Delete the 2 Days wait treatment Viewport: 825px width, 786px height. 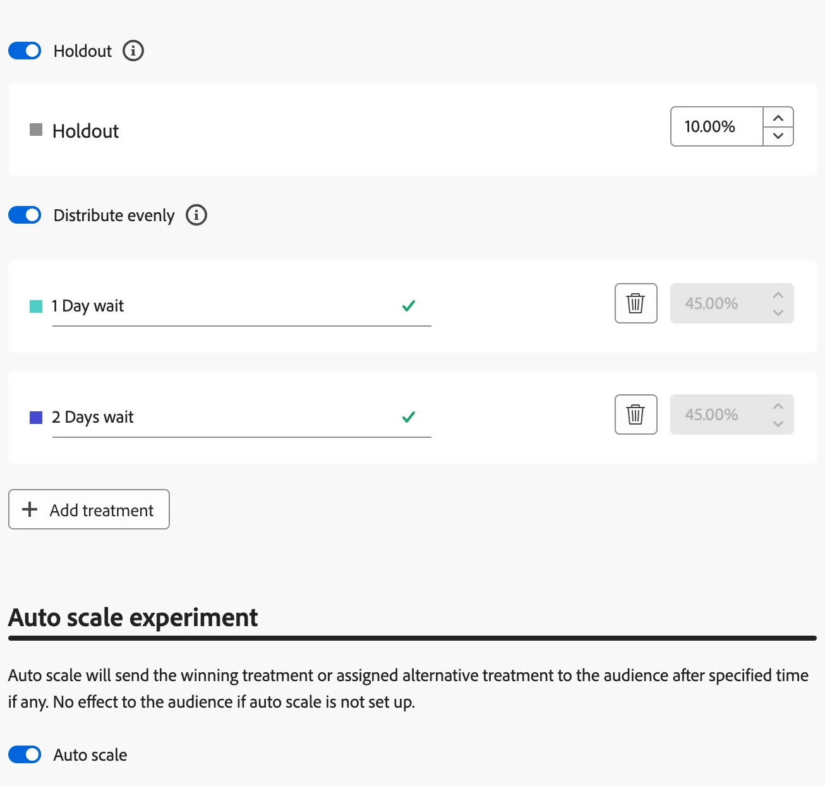tap(636, 414)
